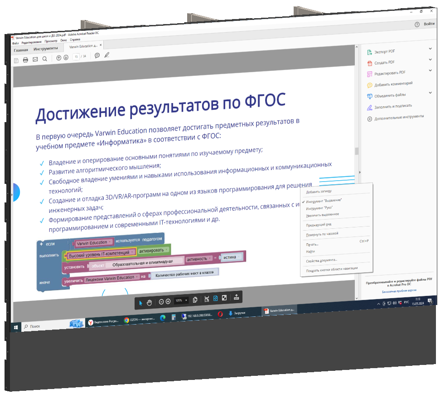Choose Повернуть по часовой in context menu

tap(322, 234)
